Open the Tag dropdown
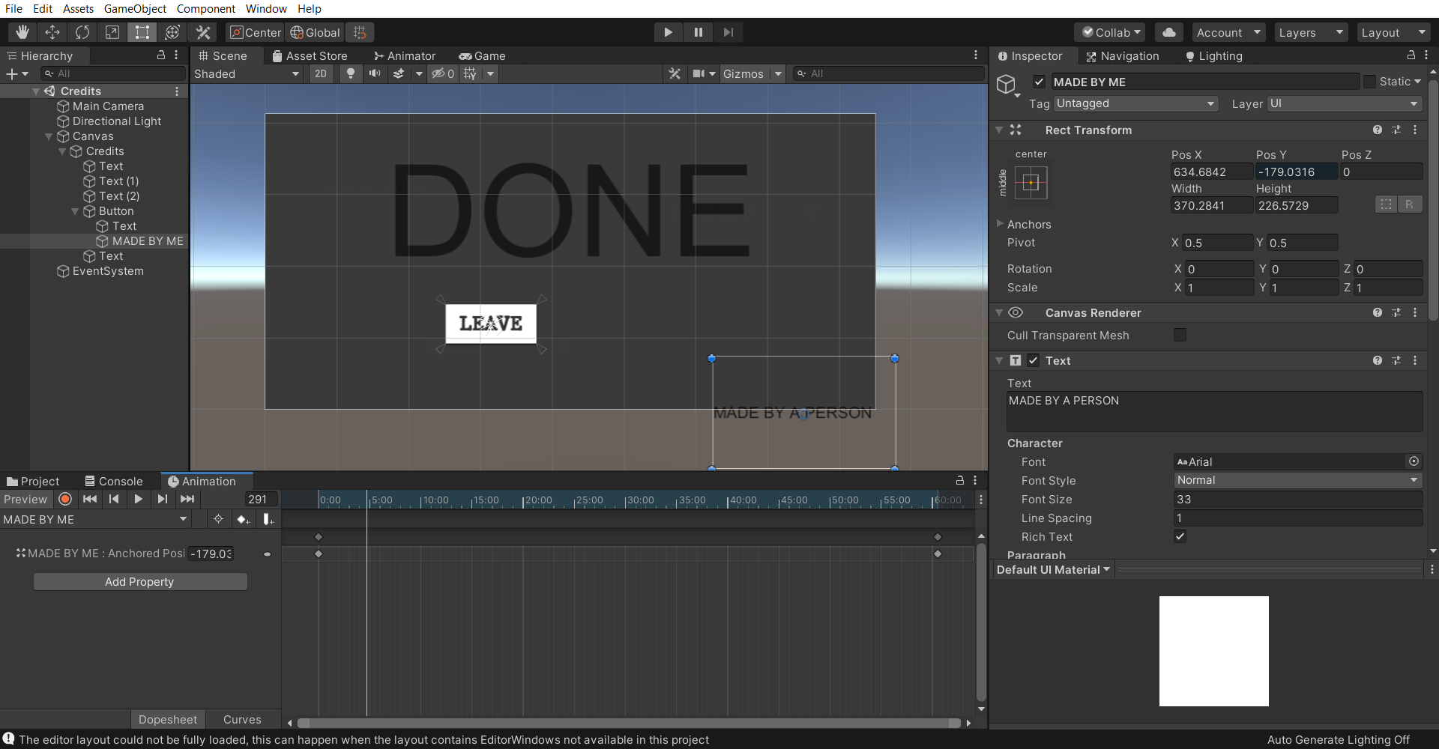 tap(1135, 103)
